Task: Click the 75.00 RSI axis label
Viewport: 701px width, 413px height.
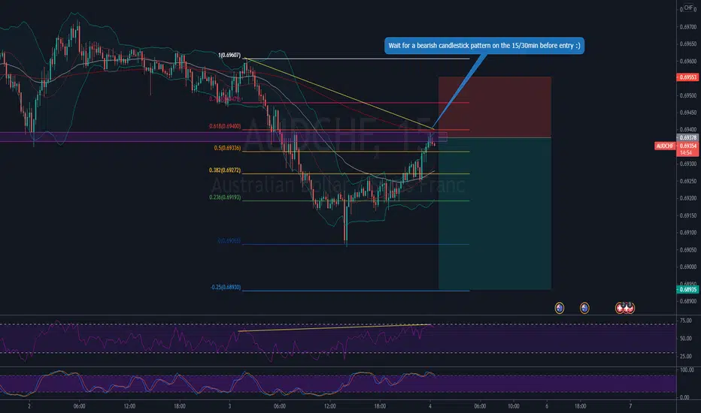Action: pyautogui.click(x=685, y=321)
